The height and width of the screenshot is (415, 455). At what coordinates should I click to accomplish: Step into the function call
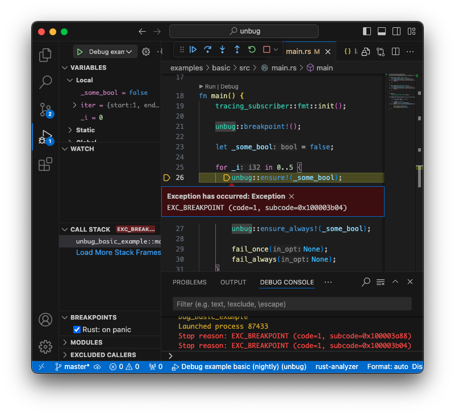click(x=222, y=50)
